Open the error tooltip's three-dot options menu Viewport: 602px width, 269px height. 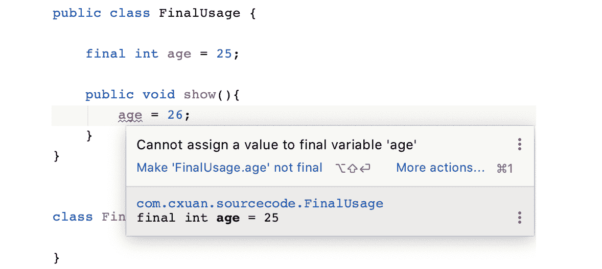[x=519, y=144]
